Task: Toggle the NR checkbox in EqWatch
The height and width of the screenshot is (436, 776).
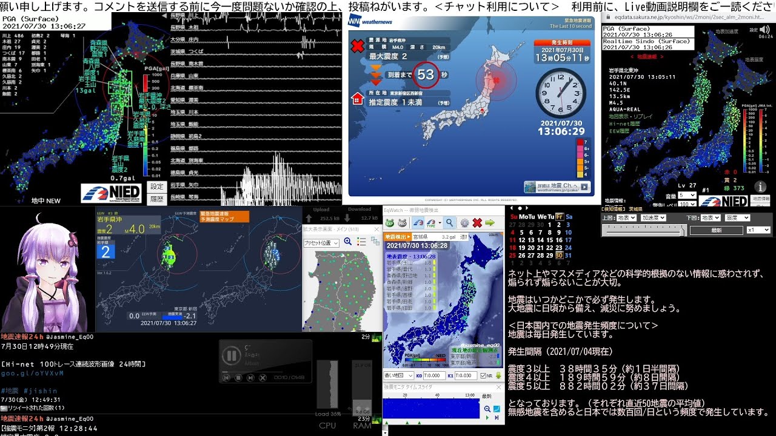Action: pyautogui.click(x=482, y=375)
